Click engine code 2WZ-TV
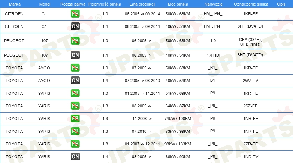The image size is (293, 163). click(250, 81)
